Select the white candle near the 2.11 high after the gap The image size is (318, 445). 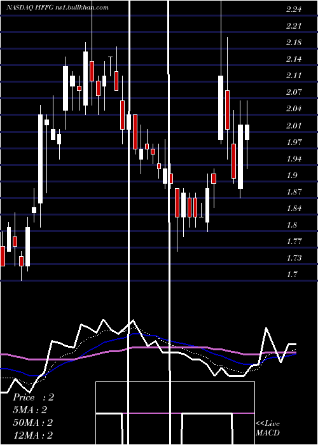pos(221,107)
